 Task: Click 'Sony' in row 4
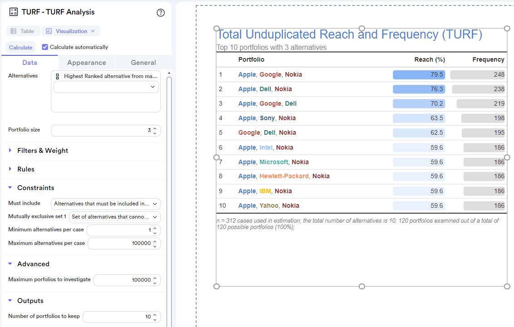click(x=267, y=118)
